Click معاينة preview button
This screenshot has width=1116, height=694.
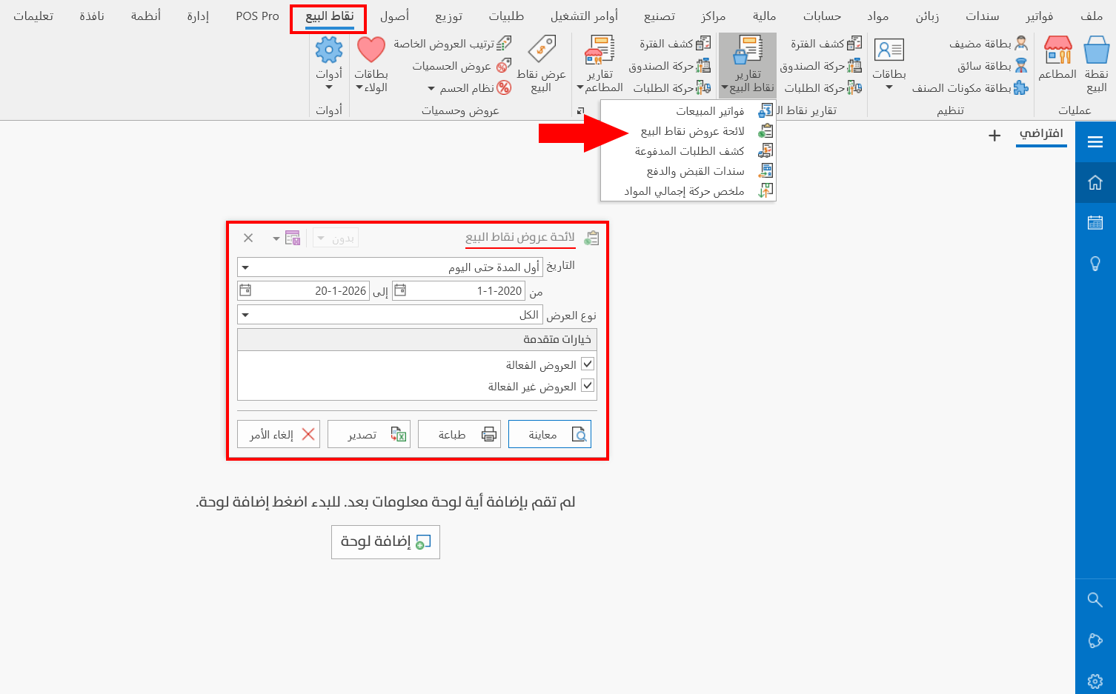[550, 434]
